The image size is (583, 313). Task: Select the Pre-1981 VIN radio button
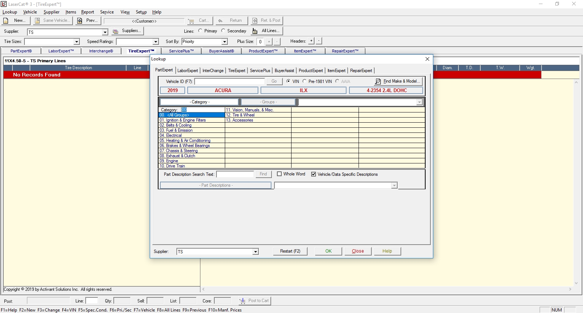(305, 82)
